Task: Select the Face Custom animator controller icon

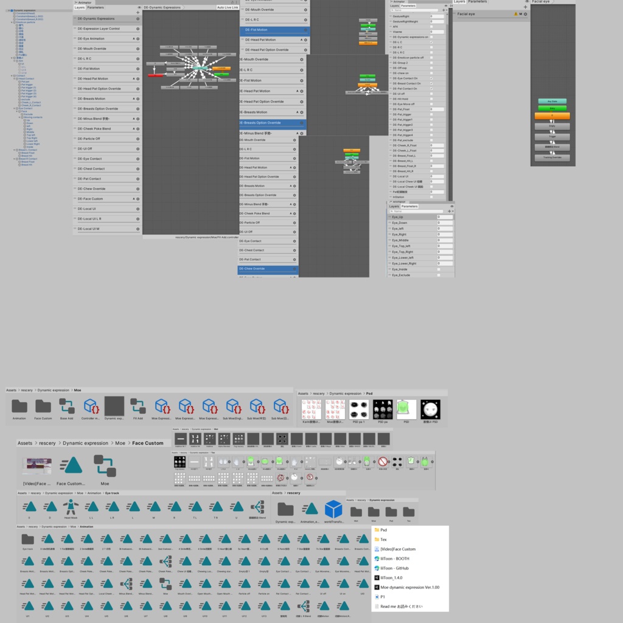Action: (70, 465)
